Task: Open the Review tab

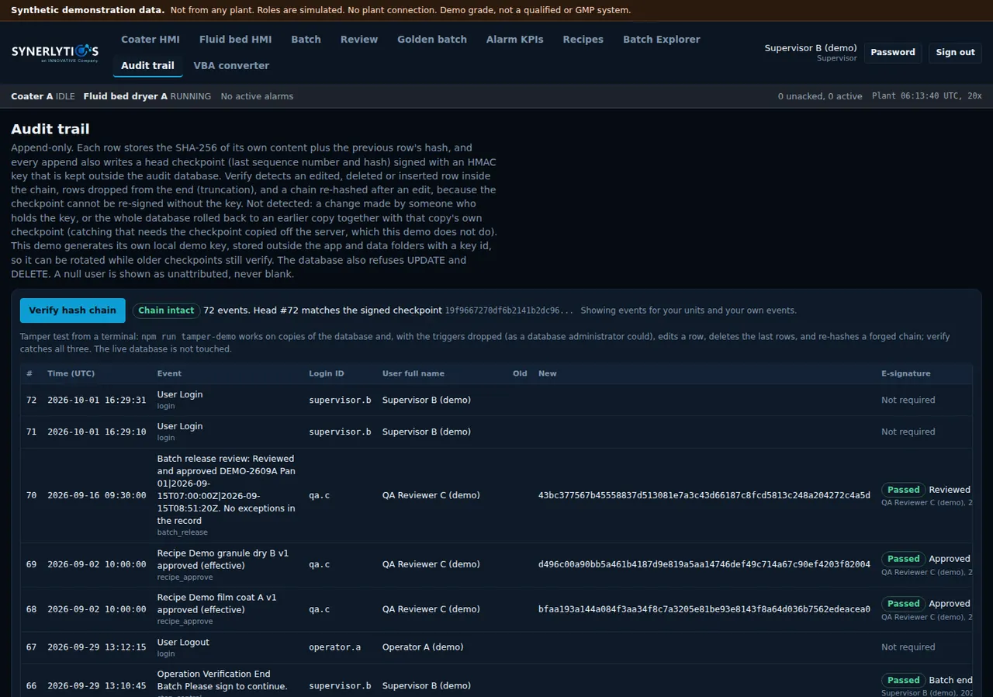Action: (359, 40)
